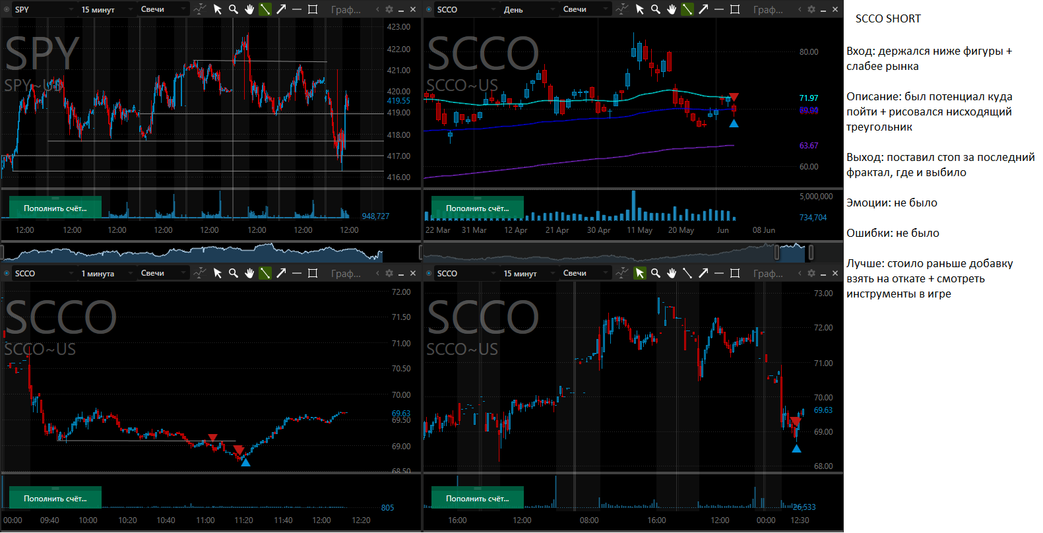
Task: Click the 'SCCO SHORT' note heading
Action: tap(888, 18)
